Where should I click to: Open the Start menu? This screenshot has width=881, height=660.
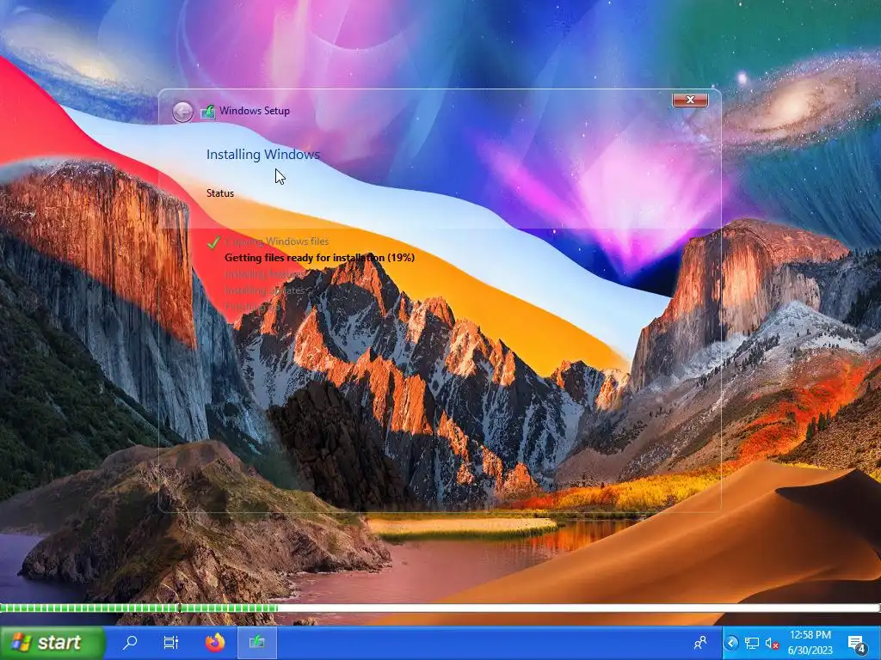(52, 642)
